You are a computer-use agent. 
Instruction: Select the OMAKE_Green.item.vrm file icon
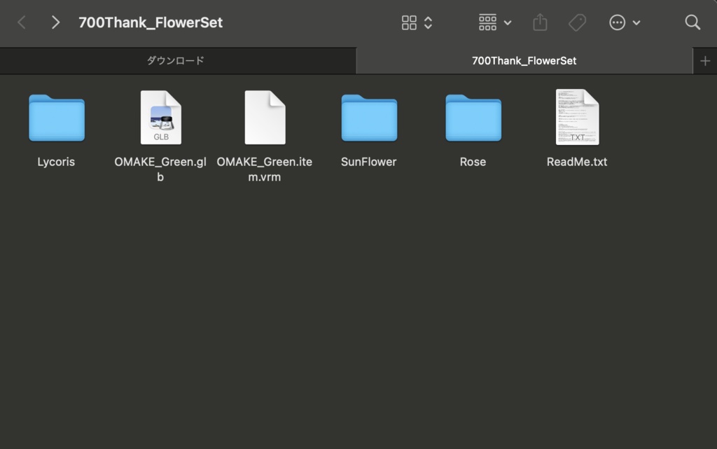[x=265, y=118]
